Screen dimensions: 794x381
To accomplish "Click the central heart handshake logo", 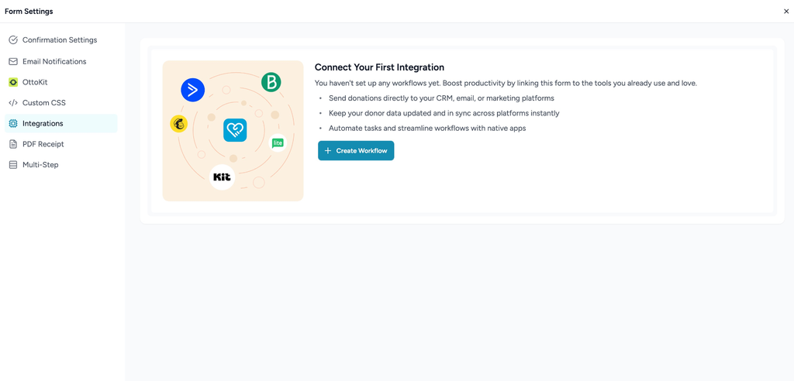I will pos(235,130).
